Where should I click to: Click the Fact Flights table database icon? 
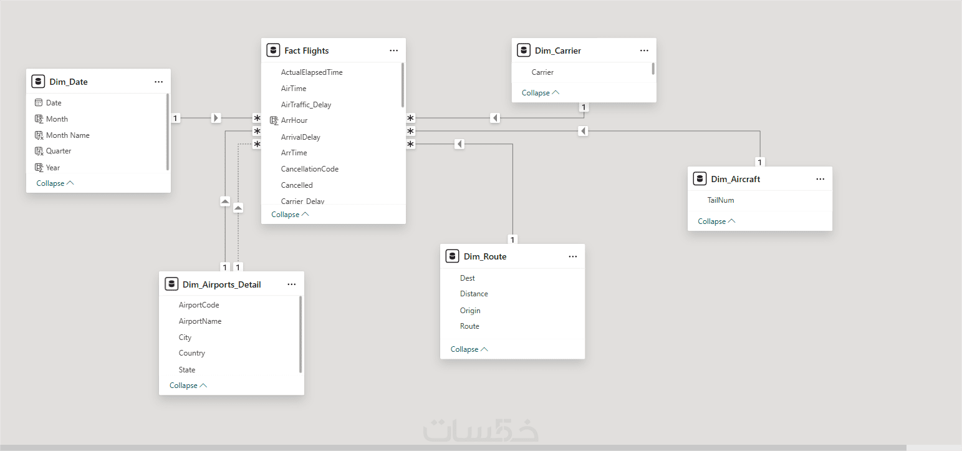tap(273, 51)
